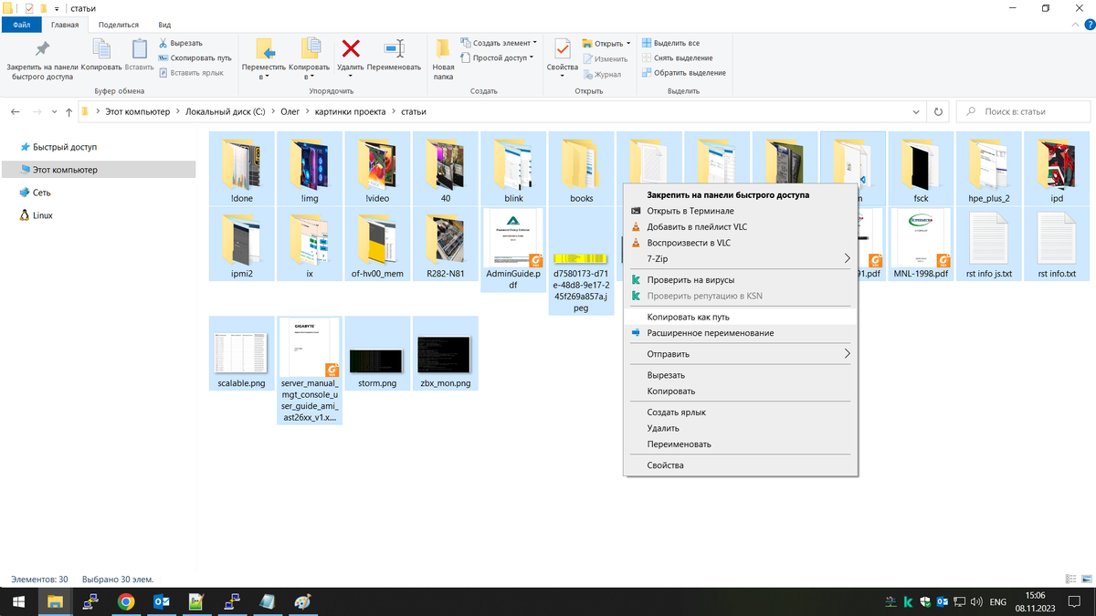
Task: Click the Kaspersky tray icon
Action: (x=908, y=602)
